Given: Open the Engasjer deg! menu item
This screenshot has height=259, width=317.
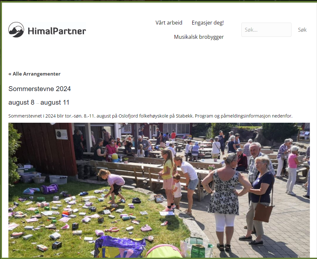Looking at the screenshot, I should click(x=208, y=23).
